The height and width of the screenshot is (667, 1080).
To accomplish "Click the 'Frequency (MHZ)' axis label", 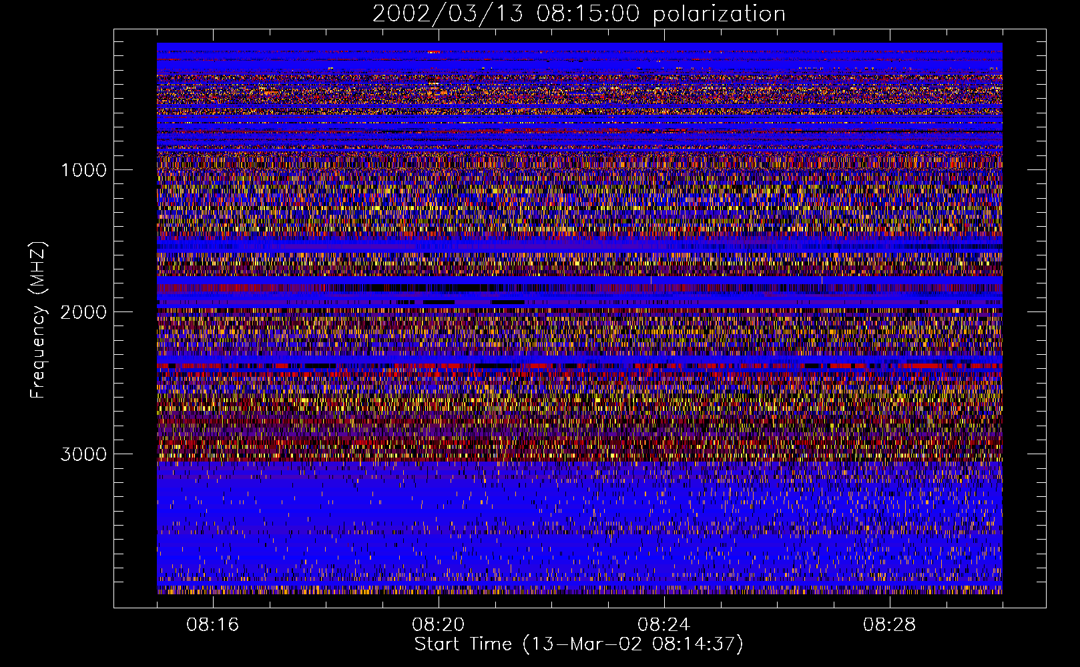I will pyautogui.click(x=38, y=320).
